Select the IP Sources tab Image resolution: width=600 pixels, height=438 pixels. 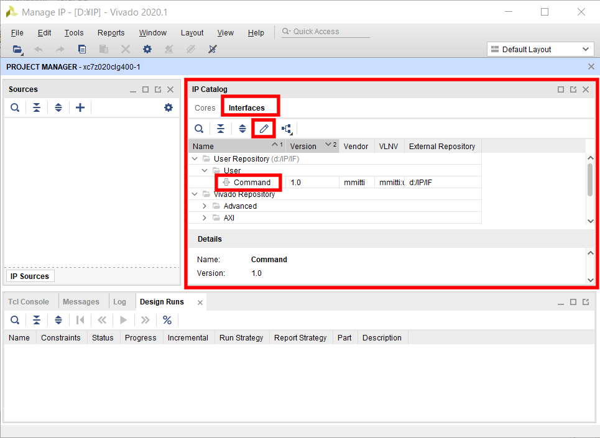point(30,276)
